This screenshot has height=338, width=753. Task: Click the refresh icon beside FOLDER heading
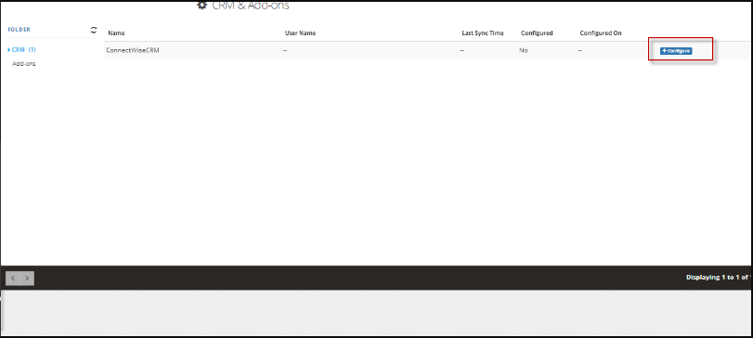[x=94, y=30]
